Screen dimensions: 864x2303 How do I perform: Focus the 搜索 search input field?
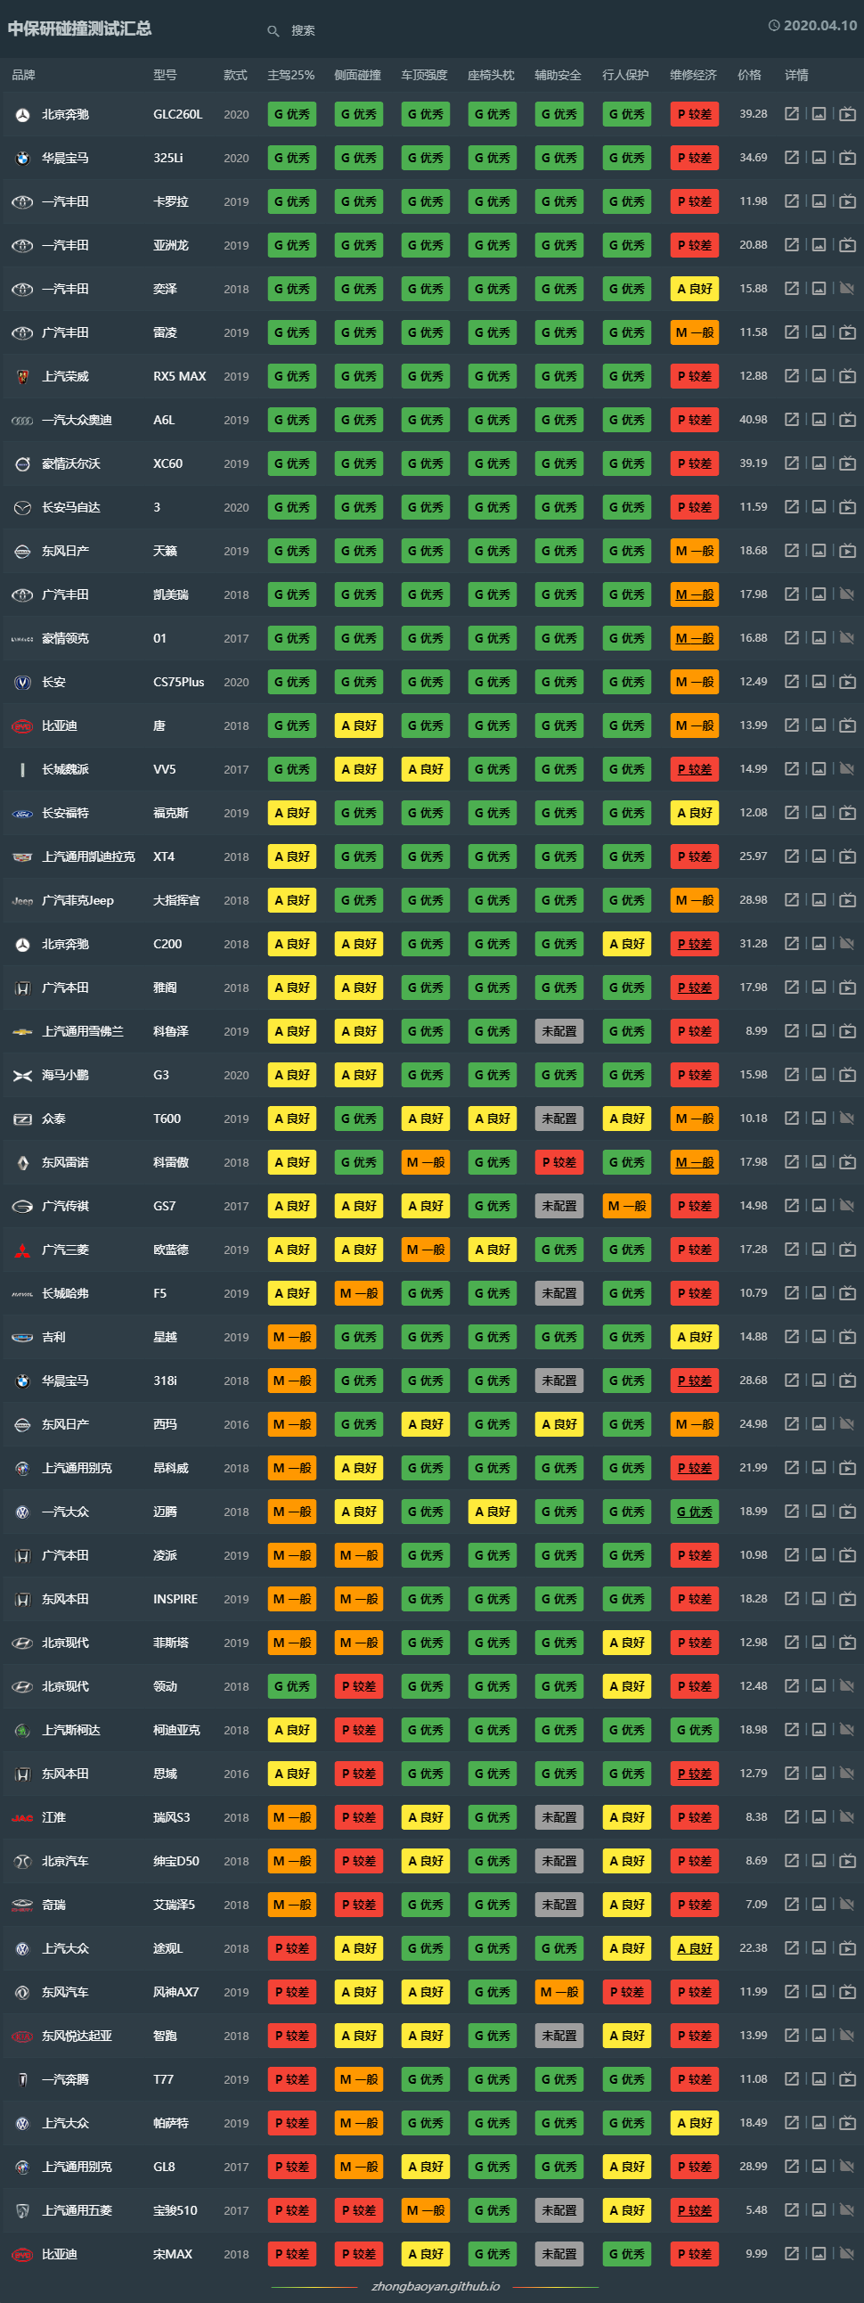[x=375, y=31]
